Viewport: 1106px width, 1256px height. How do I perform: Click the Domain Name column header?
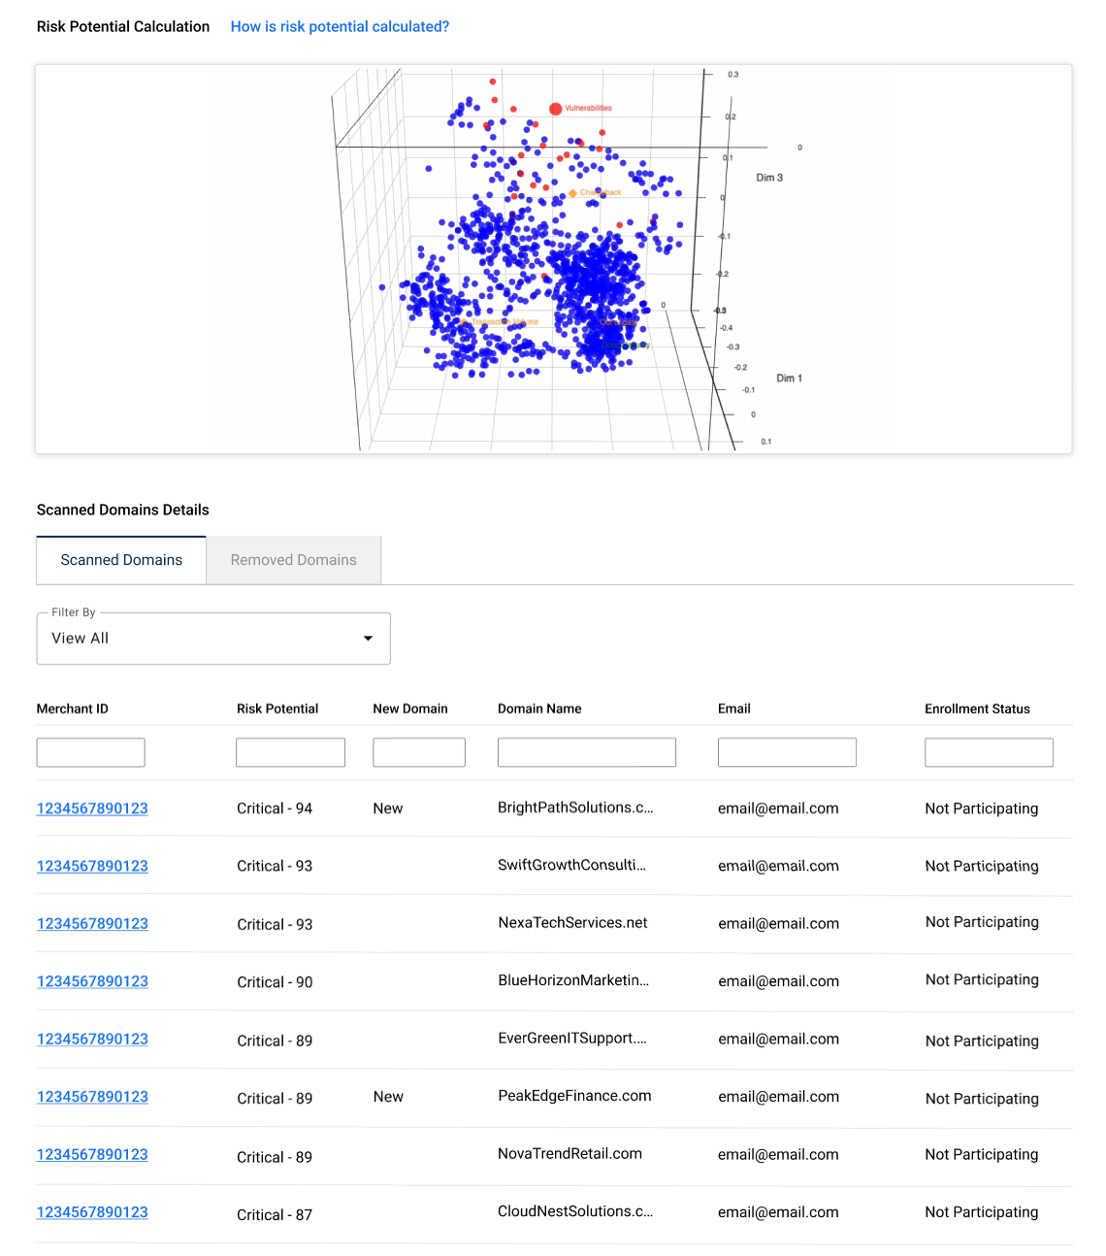tap(539, 709)
